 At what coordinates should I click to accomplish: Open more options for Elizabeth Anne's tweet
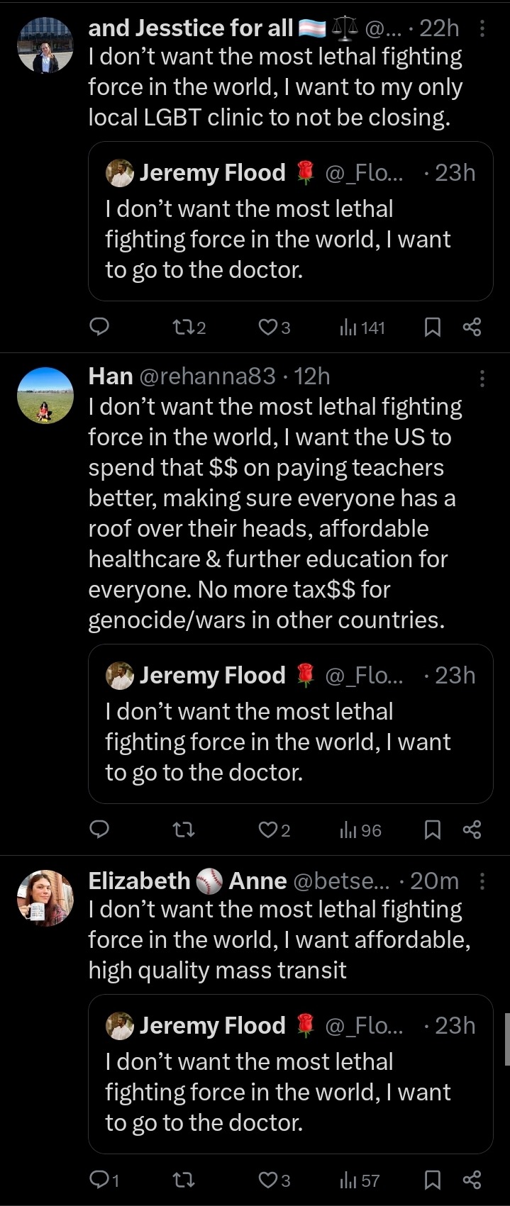click(x=482, y=881)
